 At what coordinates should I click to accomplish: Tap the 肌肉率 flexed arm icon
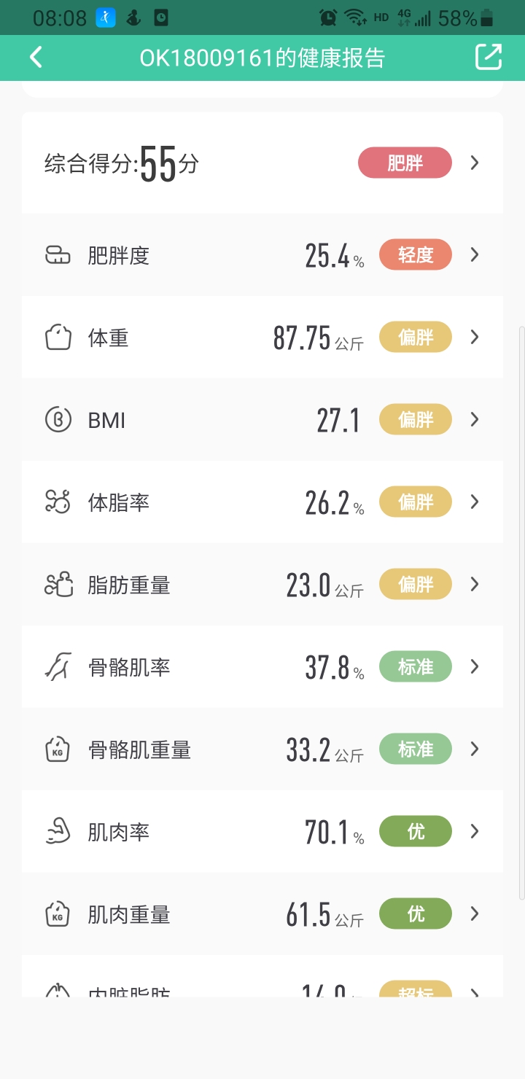tap(58, 832)
